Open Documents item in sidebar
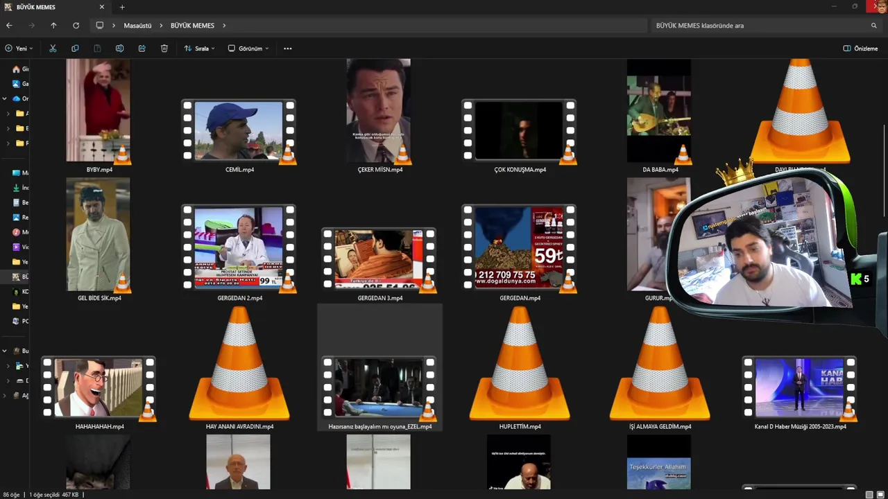Viewport: 888px width, 499px height. click(x=21, y=202)
